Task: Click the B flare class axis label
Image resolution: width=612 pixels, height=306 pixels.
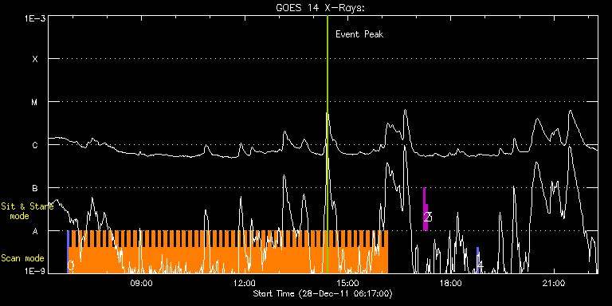Action: [x=35, y=188]
